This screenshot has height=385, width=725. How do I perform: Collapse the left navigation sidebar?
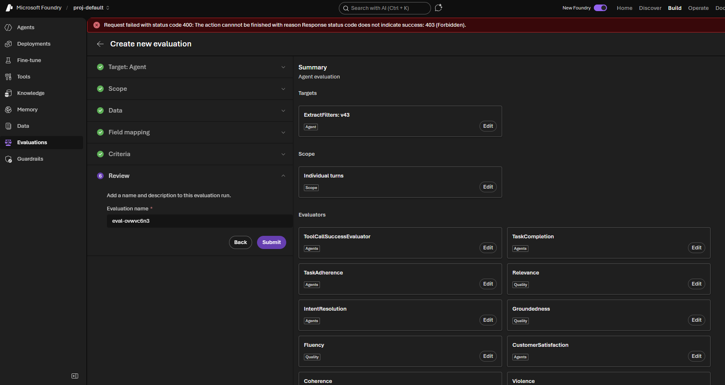pyautogui.click(x=75, y=376)
